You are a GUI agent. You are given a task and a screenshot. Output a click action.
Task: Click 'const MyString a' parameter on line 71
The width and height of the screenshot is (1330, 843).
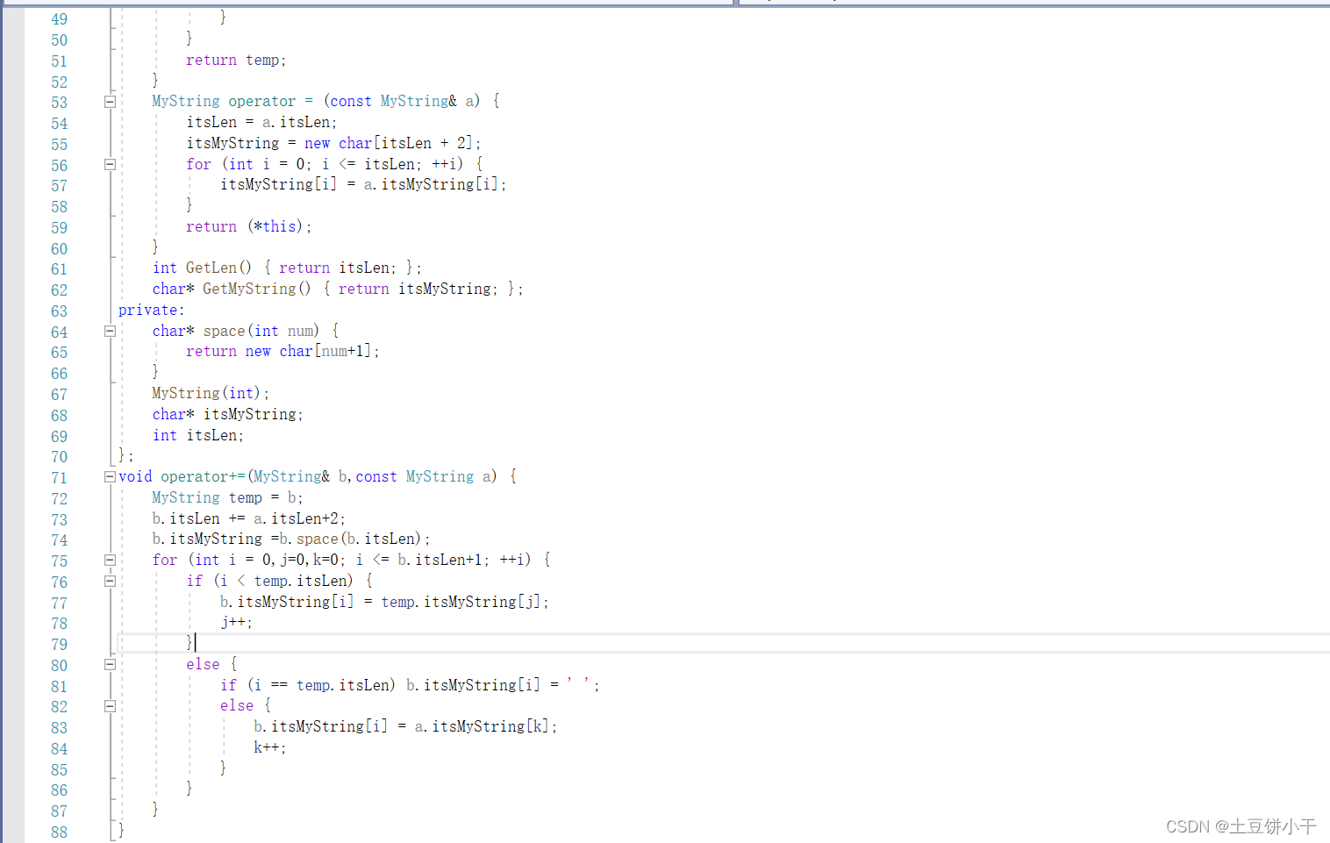coord(424,476)
